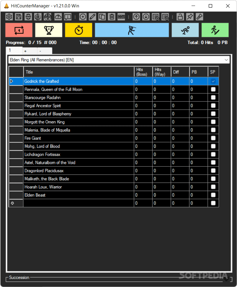Click the copy profile icon

click(102, 17)
